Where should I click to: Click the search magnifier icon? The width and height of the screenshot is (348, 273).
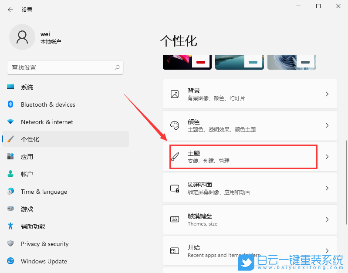[x=117, y=67]
